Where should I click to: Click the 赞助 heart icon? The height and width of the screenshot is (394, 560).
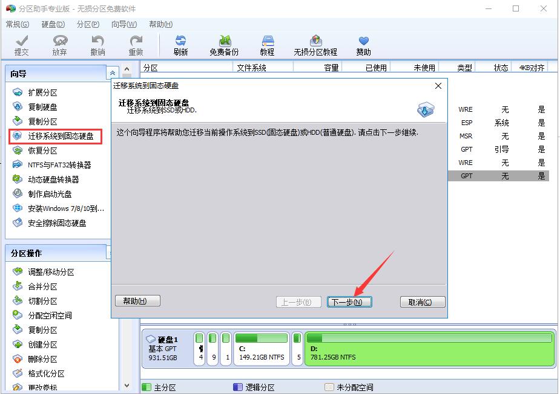(x=363, y=44)
